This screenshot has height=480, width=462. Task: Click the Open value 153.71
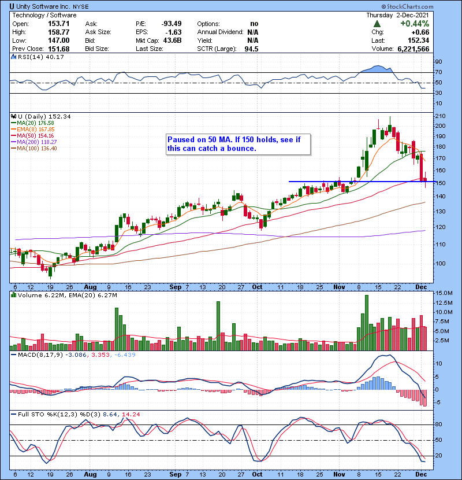pos(59,24)
